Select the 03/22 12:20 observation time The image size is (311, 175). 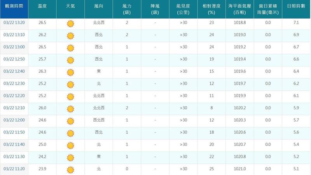[x=14, y=96]
